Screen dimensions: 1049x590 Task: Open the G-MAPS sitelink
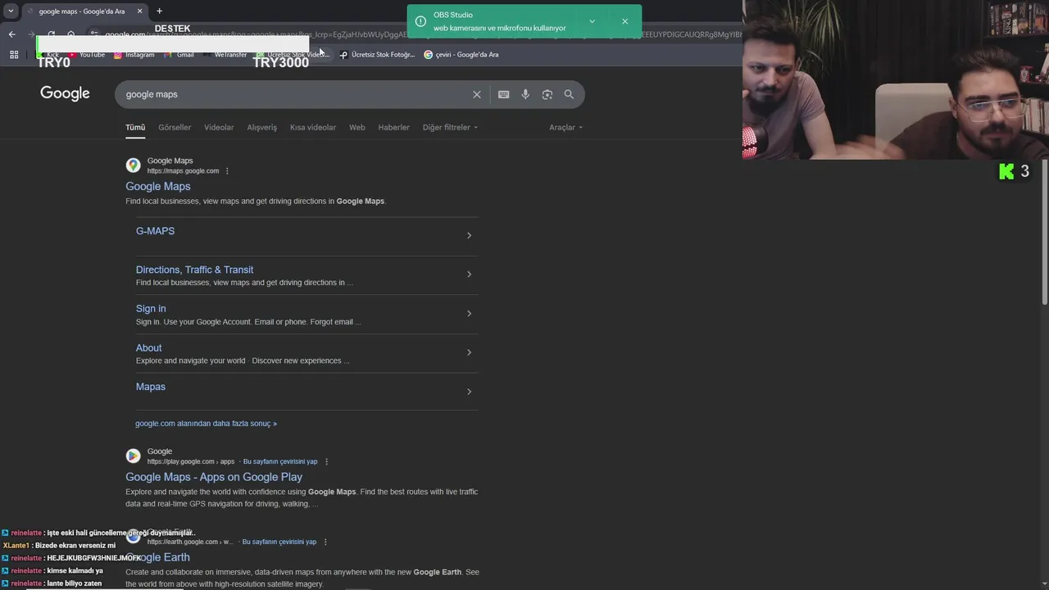(x=155, y=231)
